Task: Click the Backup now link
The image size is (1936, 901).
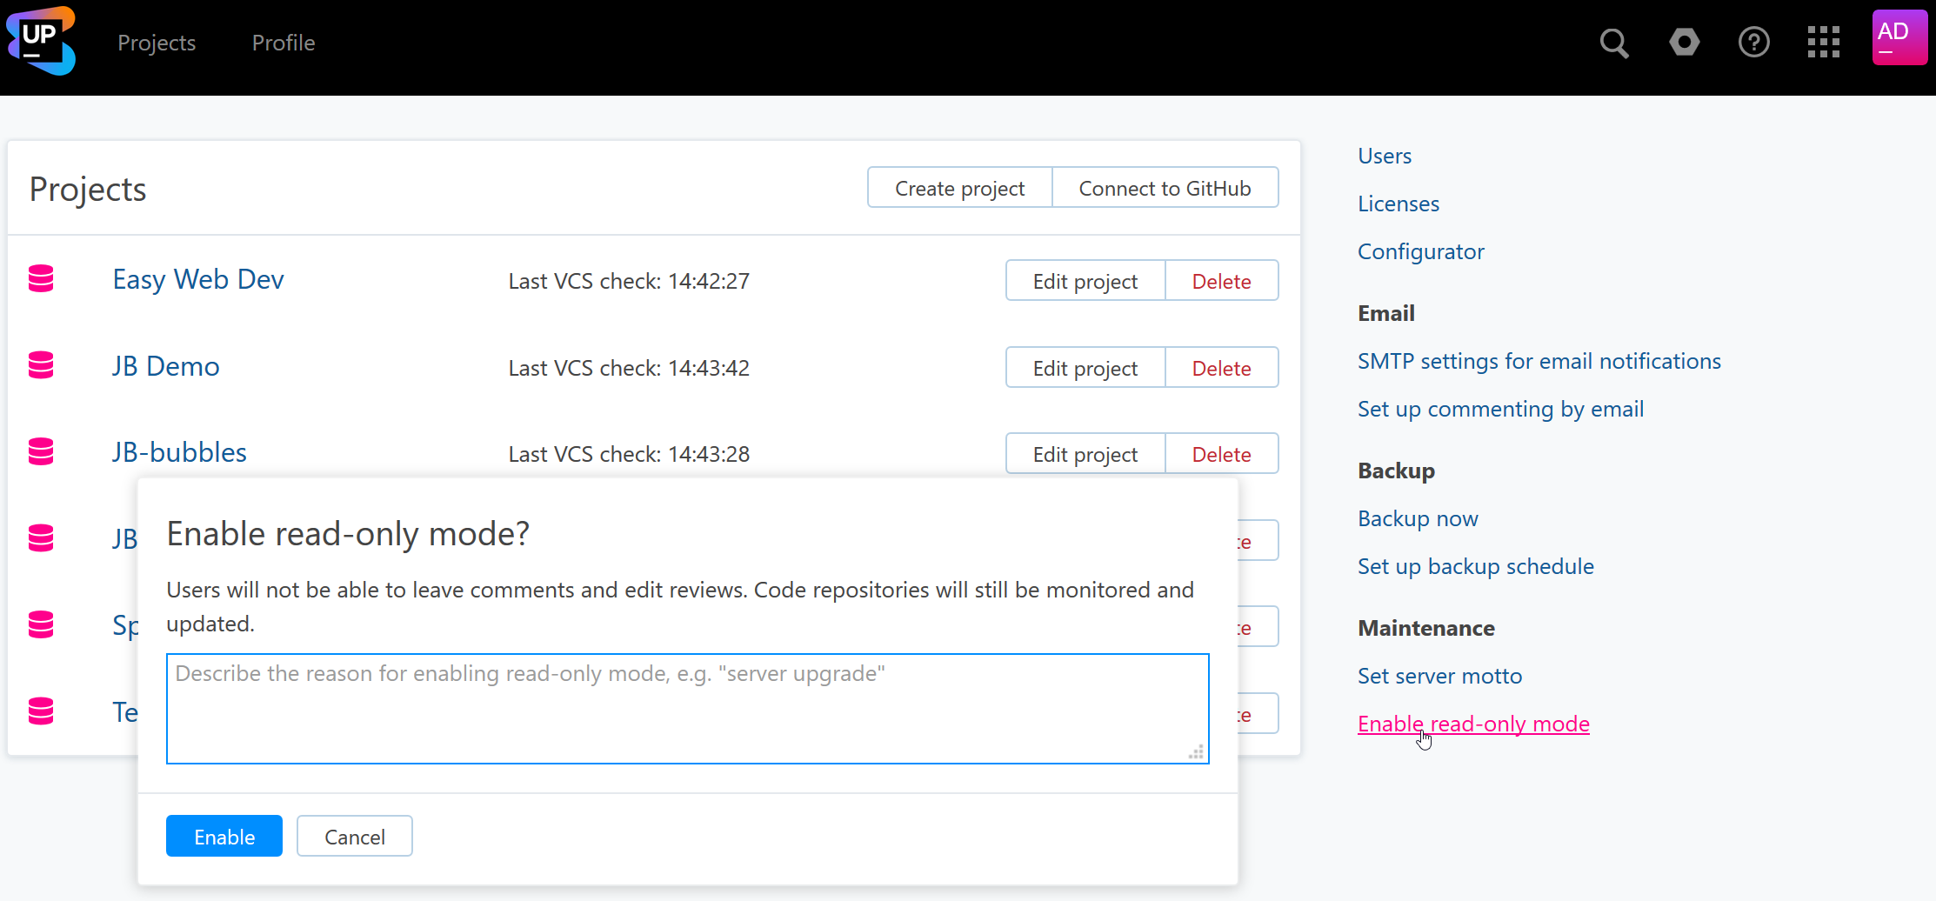Action: (1417, 517)
